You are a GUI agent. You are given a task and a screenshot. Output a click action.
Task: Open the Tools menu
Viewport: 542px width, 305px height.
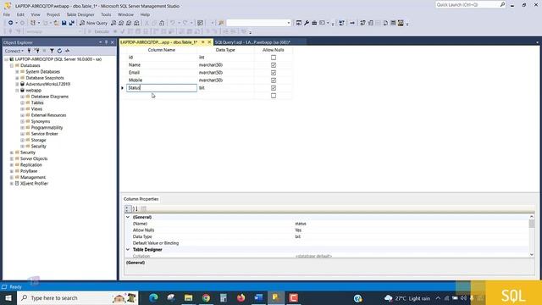(x=106, y=14)
